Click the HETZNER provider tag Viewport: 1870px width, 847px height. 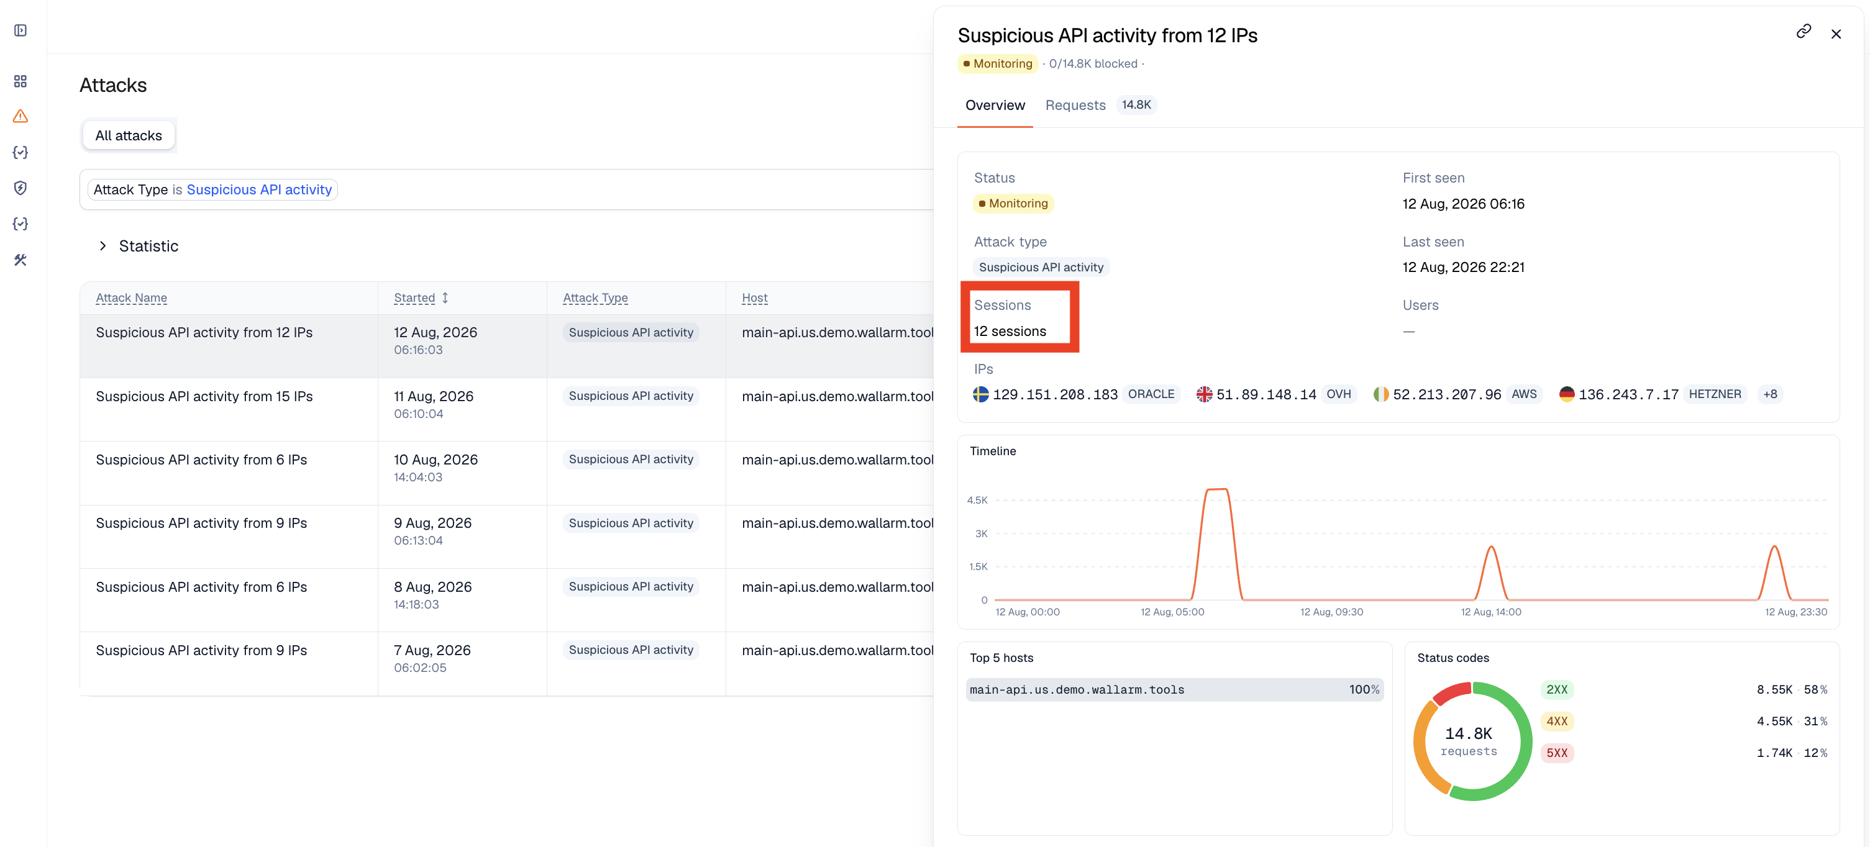point(1715,394)
